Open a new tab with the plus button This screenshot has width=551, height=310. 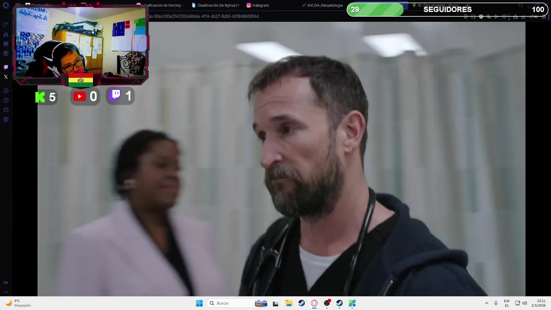pyautogui.click(x=468, y=5)
